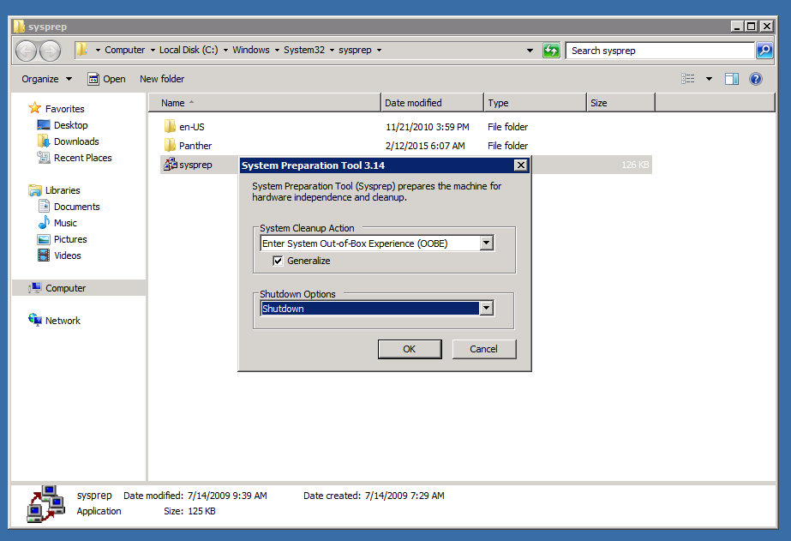This screenshot has width=791, height=541.
Task: Click the Recent Places label
Action: (83, 158)
